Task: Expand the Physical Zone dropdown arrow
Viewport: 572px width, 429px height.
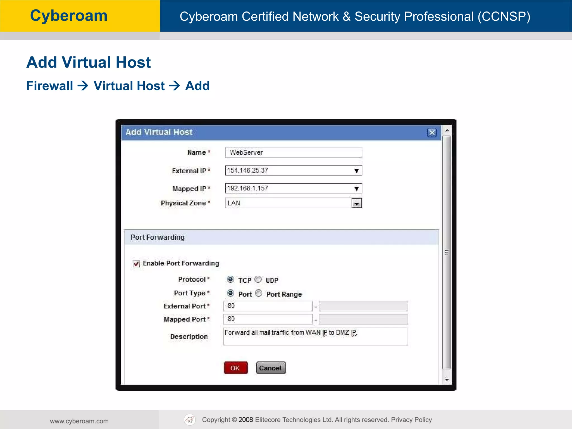Action: 356,203
